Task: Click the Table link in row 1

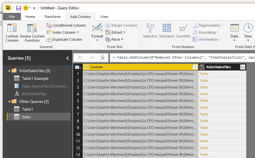Action: point(204,74)
